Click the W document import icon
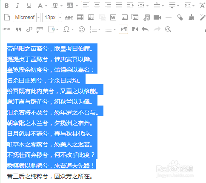The height and width of the screenshot is (183, 206). click(113, 17)
